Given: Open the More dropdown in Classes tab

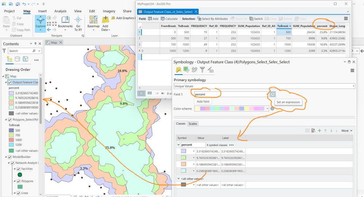Looking at the screenshot, I should pyautogui.click(x=347, y=131).
